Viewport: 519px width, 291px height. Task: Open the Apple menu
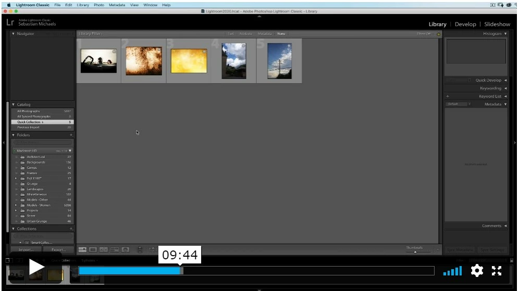click(9, 5)
